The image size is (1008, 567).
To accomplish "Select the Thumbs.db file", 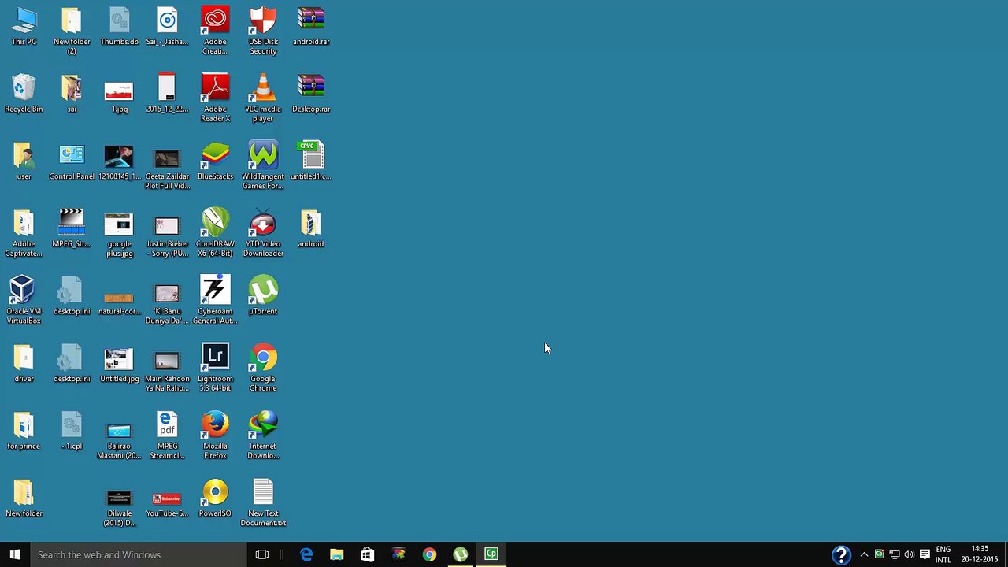I will tap(119, 26).
